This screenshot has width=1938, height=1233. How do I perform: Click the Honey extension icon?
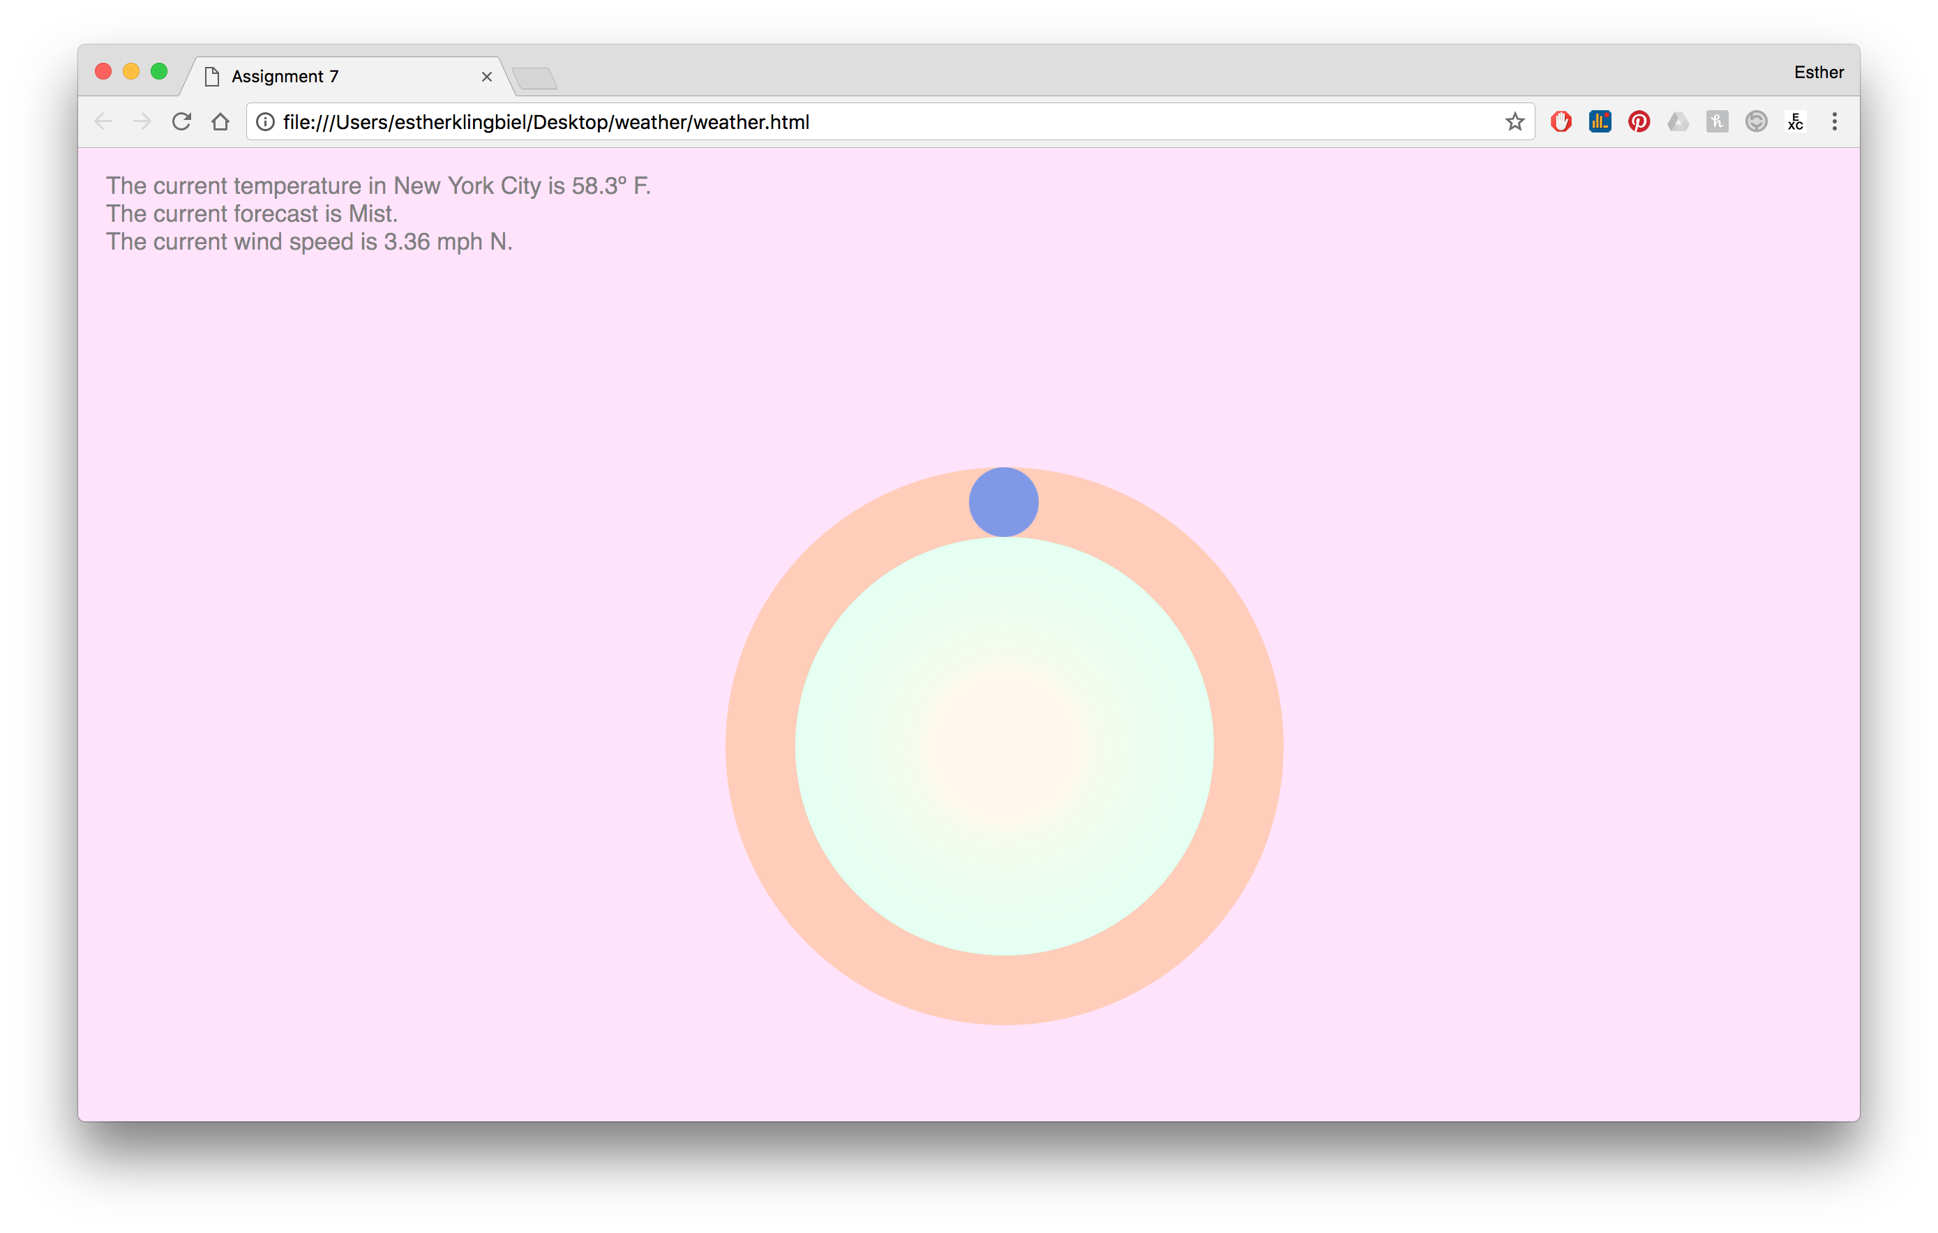[1717, 121]
